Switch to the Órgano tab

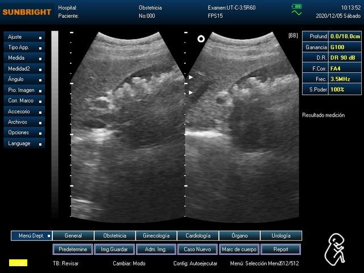(239, 235)
